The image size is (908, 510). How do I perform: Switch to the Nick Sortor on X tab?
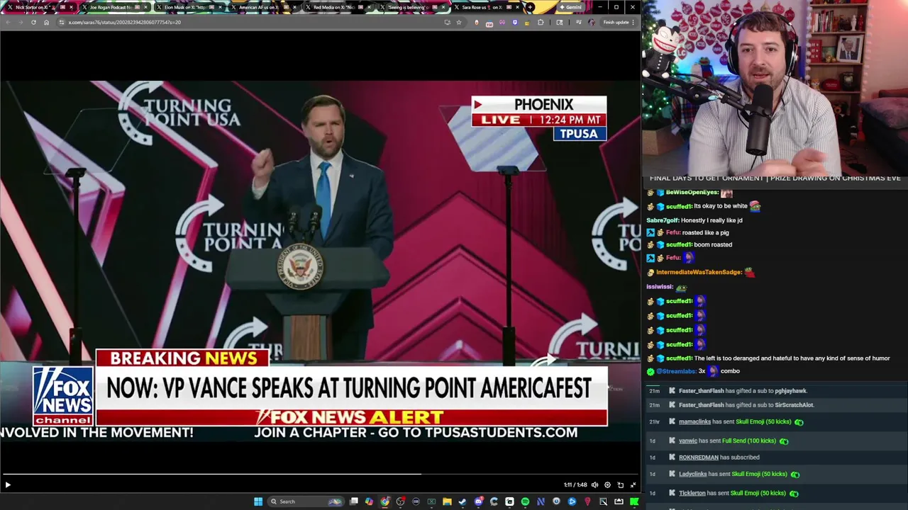click(39, 7)
